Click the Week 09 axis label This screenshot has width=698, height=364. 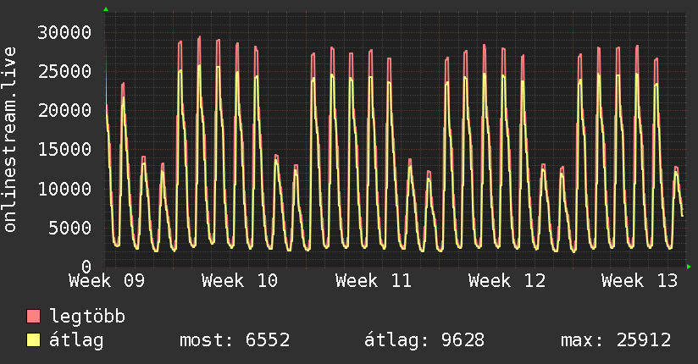point(107,281)
